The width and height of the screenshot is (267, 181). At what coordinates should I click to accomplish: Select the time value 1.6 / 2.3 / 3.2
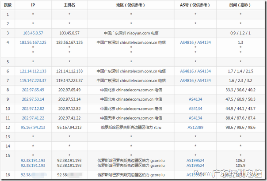pyautogui.click(x=240, y=80)
